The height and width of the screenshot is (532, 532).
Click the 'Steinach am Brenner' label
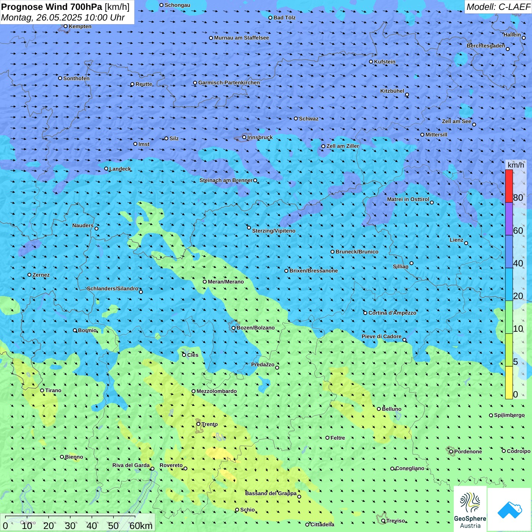[226, 180]
